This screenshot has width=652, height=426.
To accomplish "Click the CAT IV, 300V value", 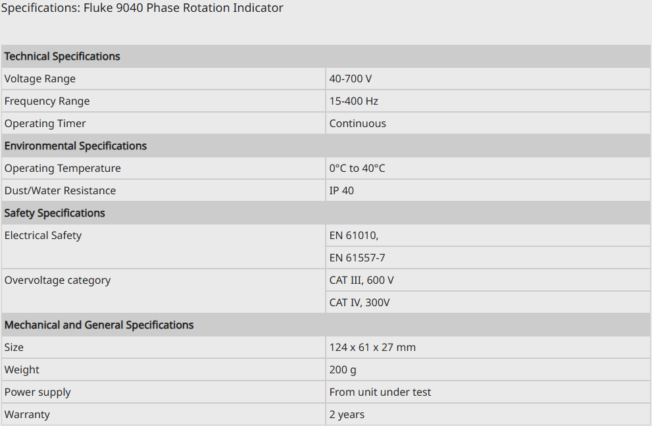I will [360, 303].
